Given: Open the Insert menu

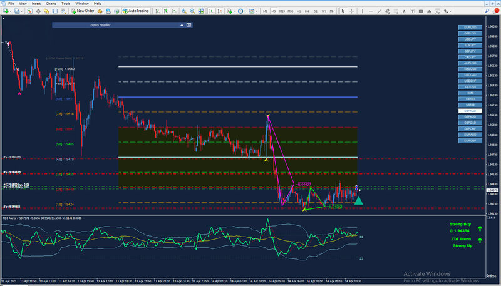Looking at the screenshot, I should [x=36, y=4].
